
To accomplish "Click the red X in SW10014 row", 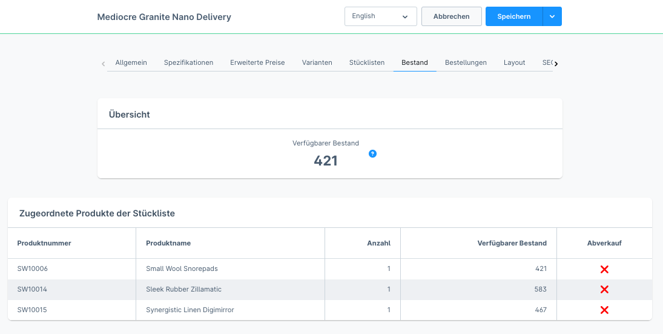I will pos(604,290).
